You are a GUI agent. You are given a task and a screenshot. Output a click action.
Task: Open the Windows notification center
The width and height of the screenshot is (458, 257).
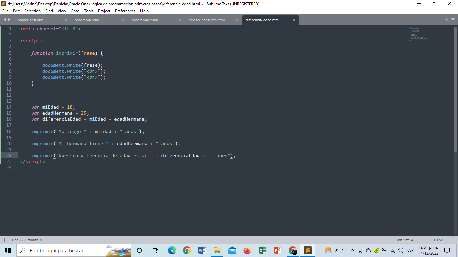point(447,250)
